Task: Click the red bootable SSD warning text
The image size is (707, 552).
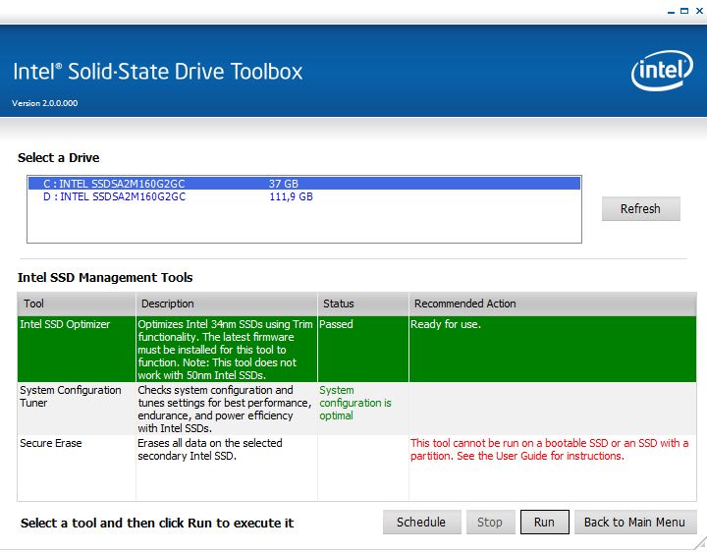Action: click(549, 450)
